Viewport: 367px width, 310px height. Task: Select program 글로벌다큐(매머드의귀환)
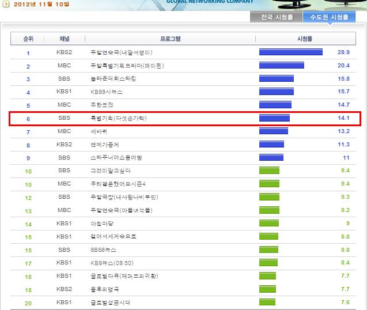[124, 276]
